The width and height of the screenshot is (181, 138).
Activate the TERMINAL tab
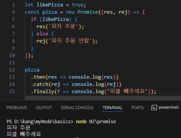coord(112,108)
